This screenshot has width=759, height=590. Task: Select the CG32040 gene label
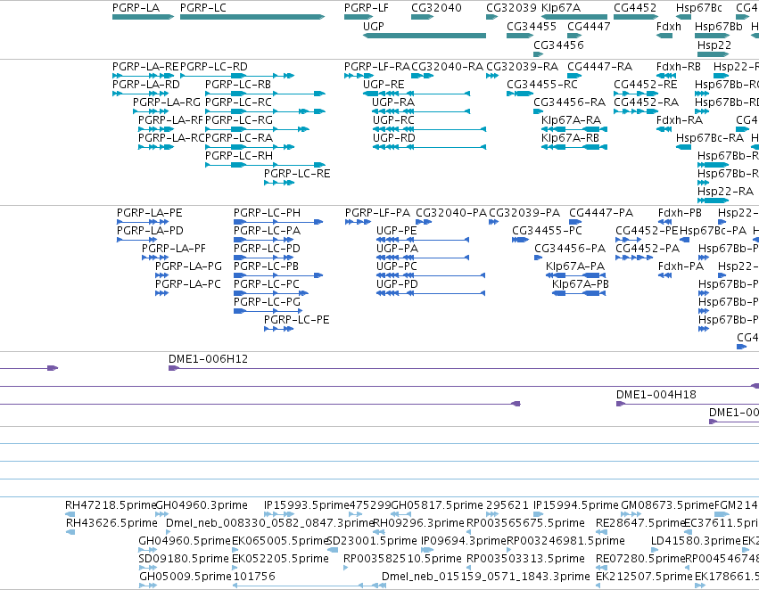coord(436,8)
